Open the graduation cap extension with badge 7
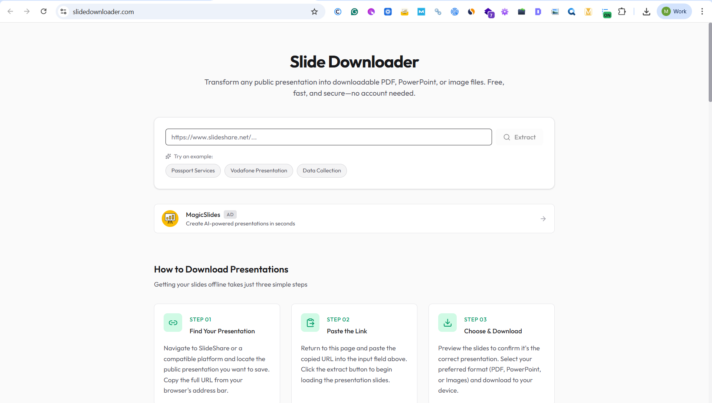Image resolution: width=712 pixels, height=403 pixels. [489, 13]
